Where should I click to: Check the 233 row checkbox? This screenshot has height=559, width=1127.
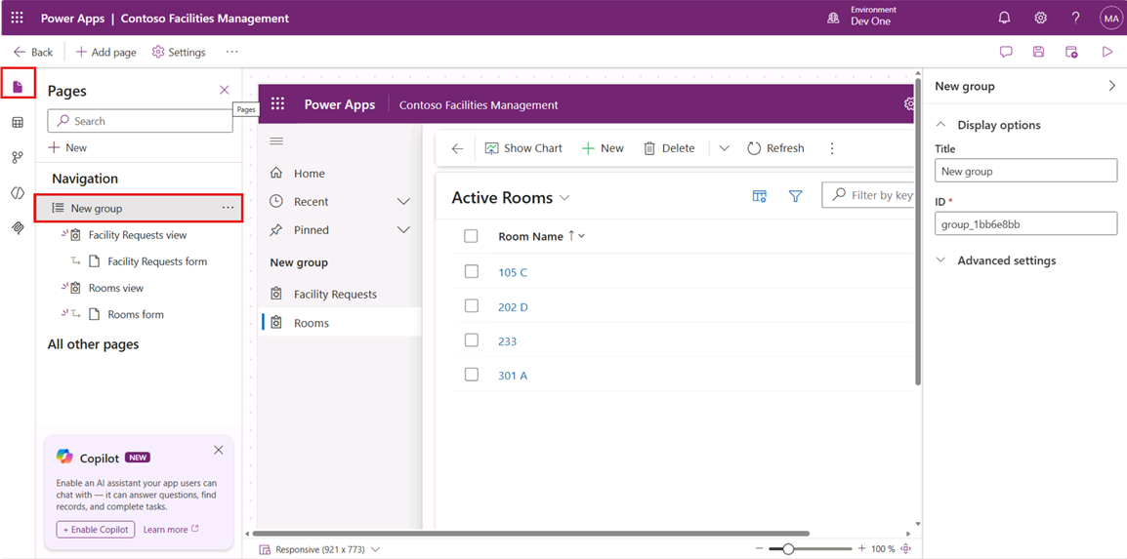471,340
